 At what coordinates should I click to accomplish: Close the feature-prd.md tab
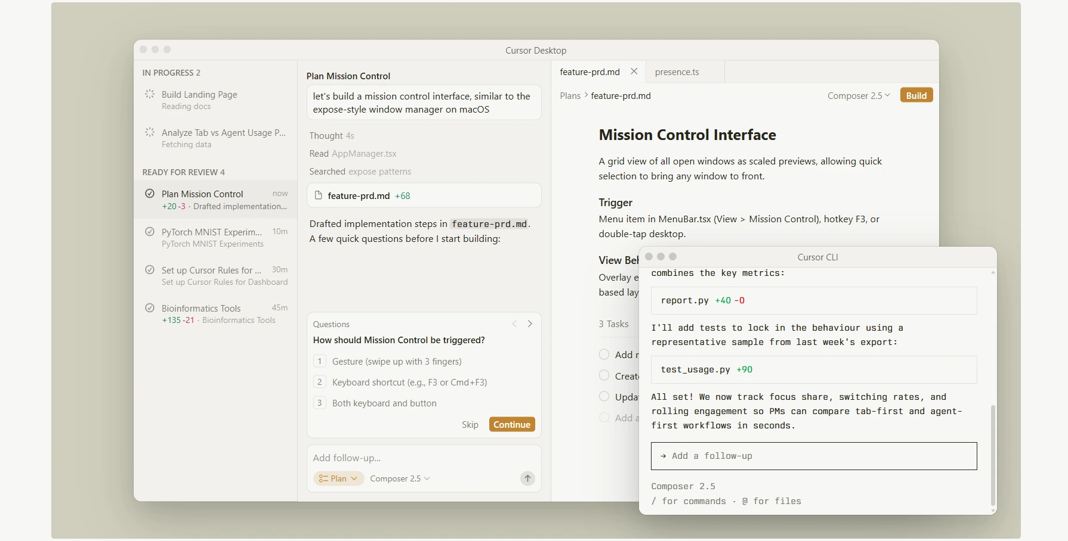[x=634, y=71]
